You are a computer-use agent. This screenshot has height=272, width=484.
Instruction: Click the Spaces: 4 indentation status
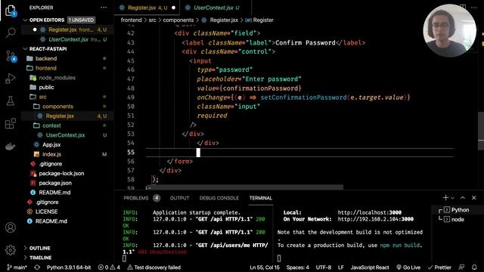[x=297, y=267]
